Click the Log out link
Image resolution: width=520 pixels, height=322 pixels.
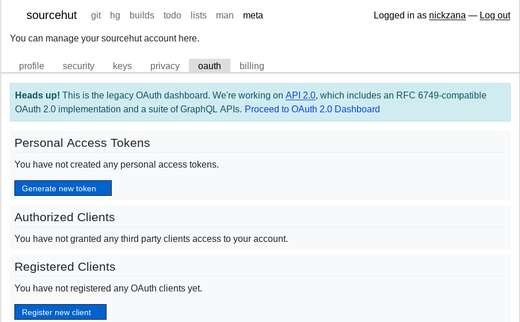(495, 15)
